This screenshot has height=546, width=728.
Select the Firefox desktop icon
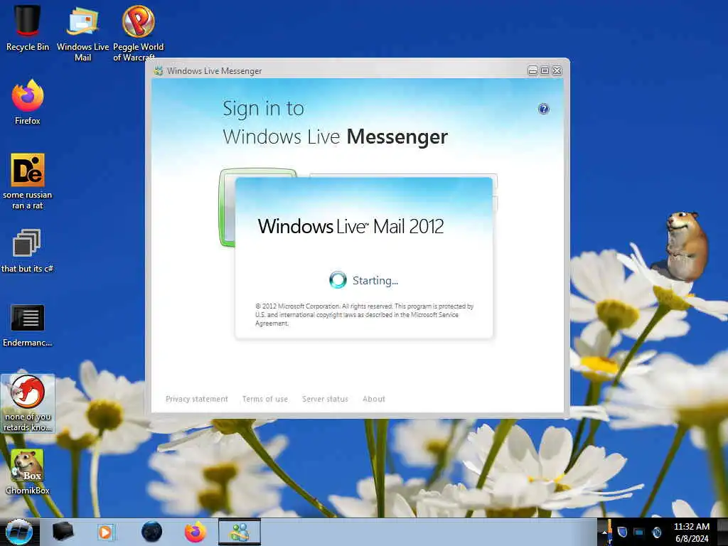point(28,102)
